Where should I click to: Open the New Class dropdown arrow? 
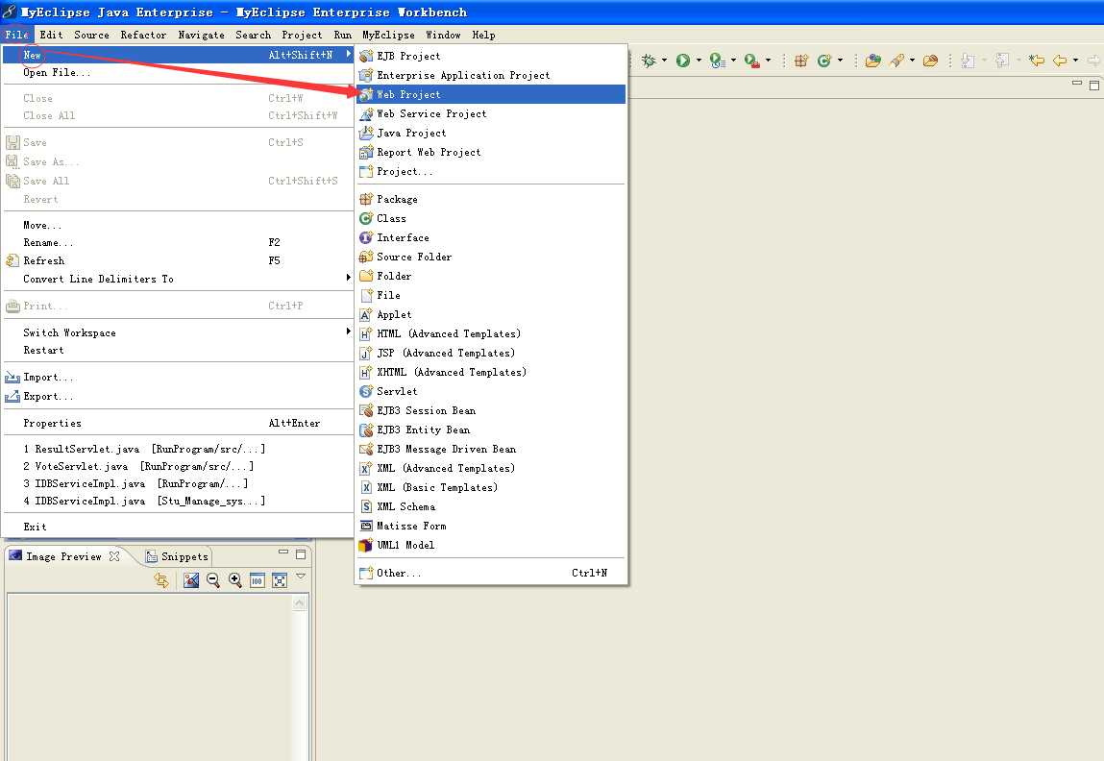point(840,61)
